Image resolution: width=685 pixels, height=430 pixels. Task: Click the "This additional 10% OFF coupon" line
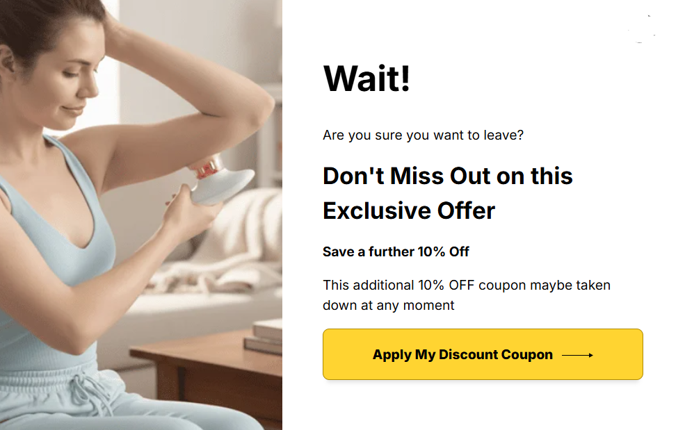467,285
